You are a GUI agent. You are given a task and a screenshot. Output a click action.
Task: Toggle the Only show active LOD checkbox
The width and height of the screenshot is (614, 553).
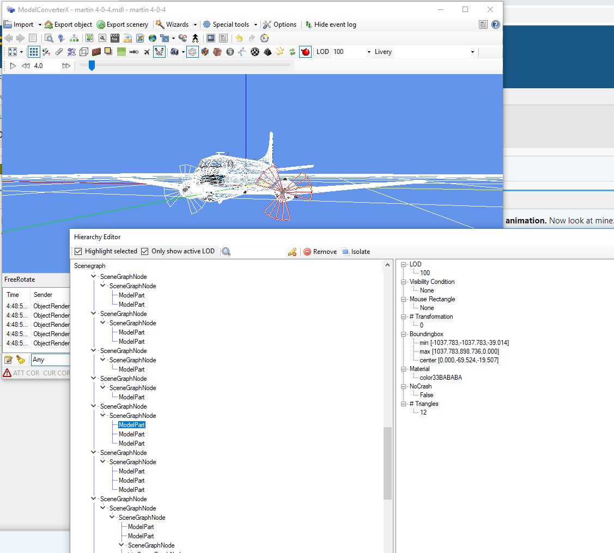click(145, 251)
